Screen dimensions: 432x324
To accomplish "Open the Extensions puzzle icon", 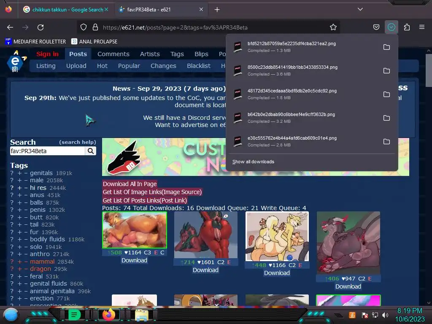I will tap(407, 27).
